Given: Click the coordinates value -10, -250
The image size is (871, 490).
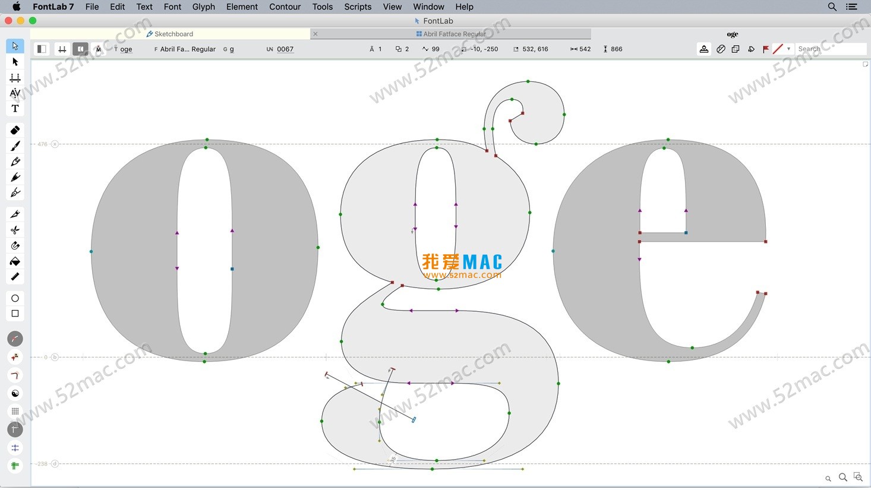Looking at the screenshot, I should click(484, 49).
